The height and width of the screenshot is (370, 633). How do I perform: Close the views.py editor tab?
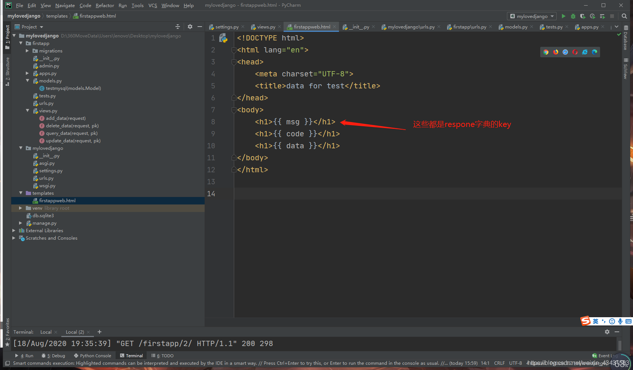[279, 27]
